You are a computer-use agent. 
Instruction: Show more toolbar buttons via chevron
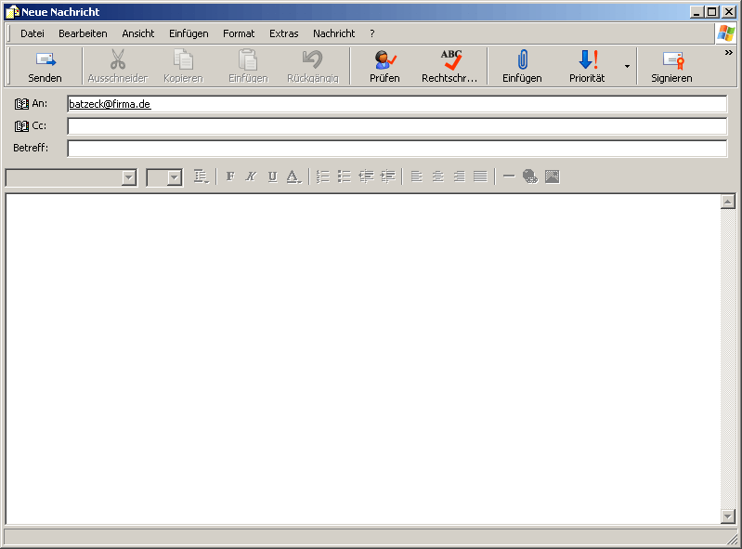[x=728, y=53]
